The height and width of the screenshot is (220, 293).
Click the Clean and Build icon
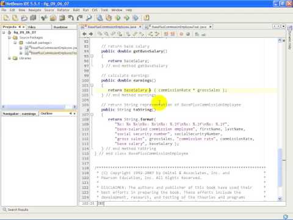point(109,18)
